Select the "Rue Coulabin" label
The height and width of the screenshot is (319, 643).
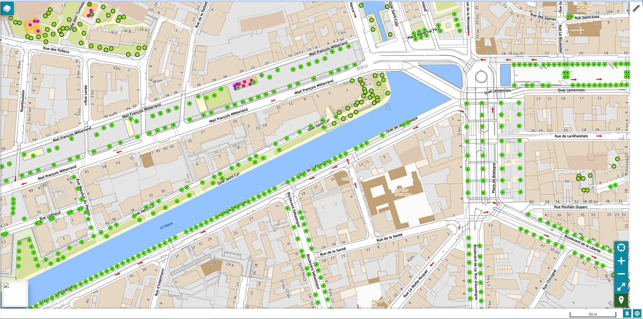click(23, 101)
